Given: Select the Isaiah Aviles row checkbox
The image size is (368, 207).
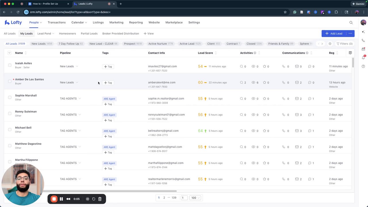Looking at the screenshot, I should click(10, 65).
